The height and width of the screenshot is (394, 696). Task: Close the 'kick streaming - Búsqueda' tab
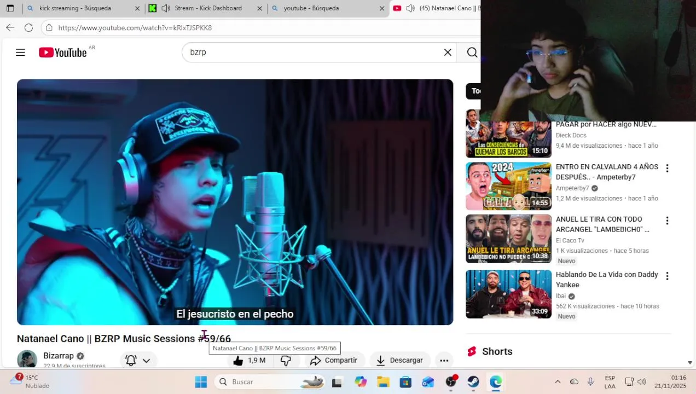pos(137,8)
